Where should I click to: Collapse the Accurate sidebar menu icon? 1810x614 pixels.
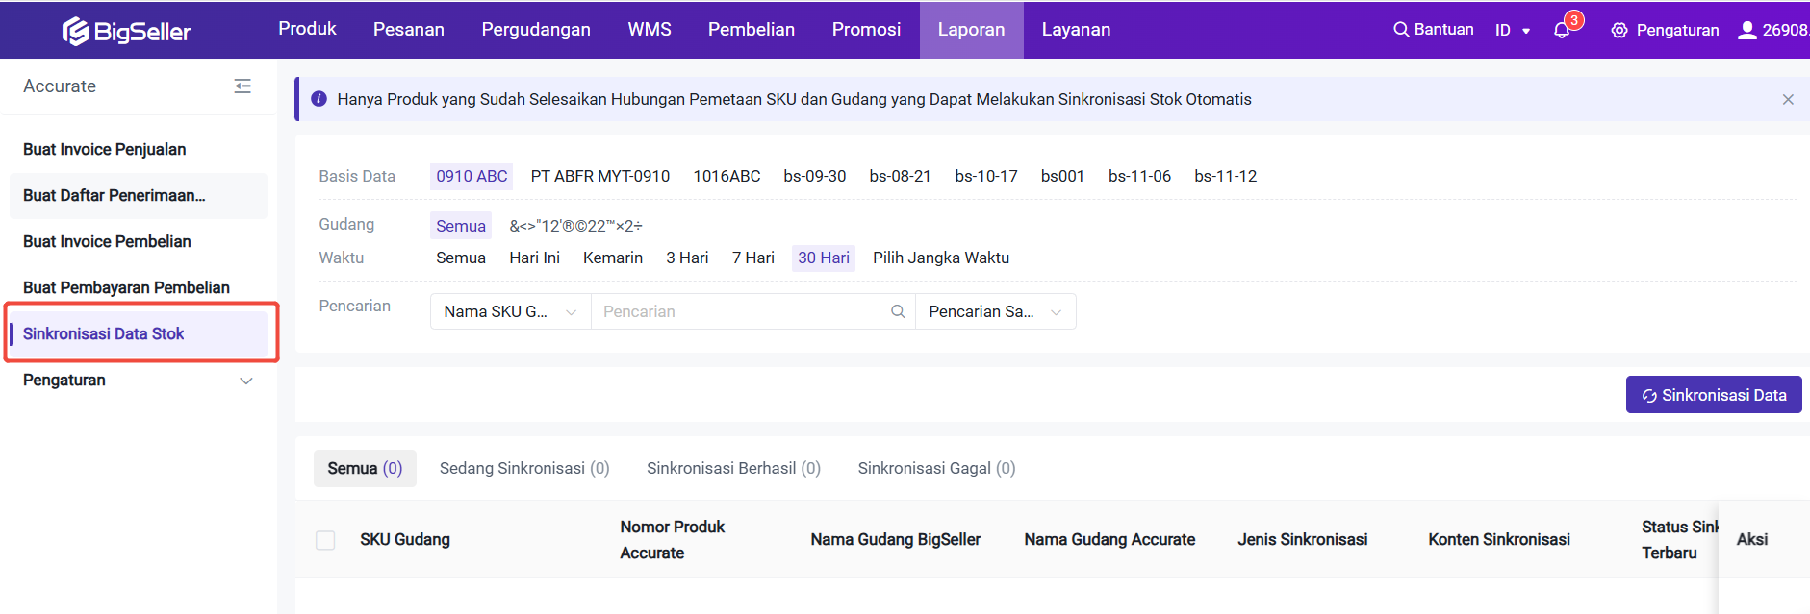pyautogui.click(x=242, y=86)
